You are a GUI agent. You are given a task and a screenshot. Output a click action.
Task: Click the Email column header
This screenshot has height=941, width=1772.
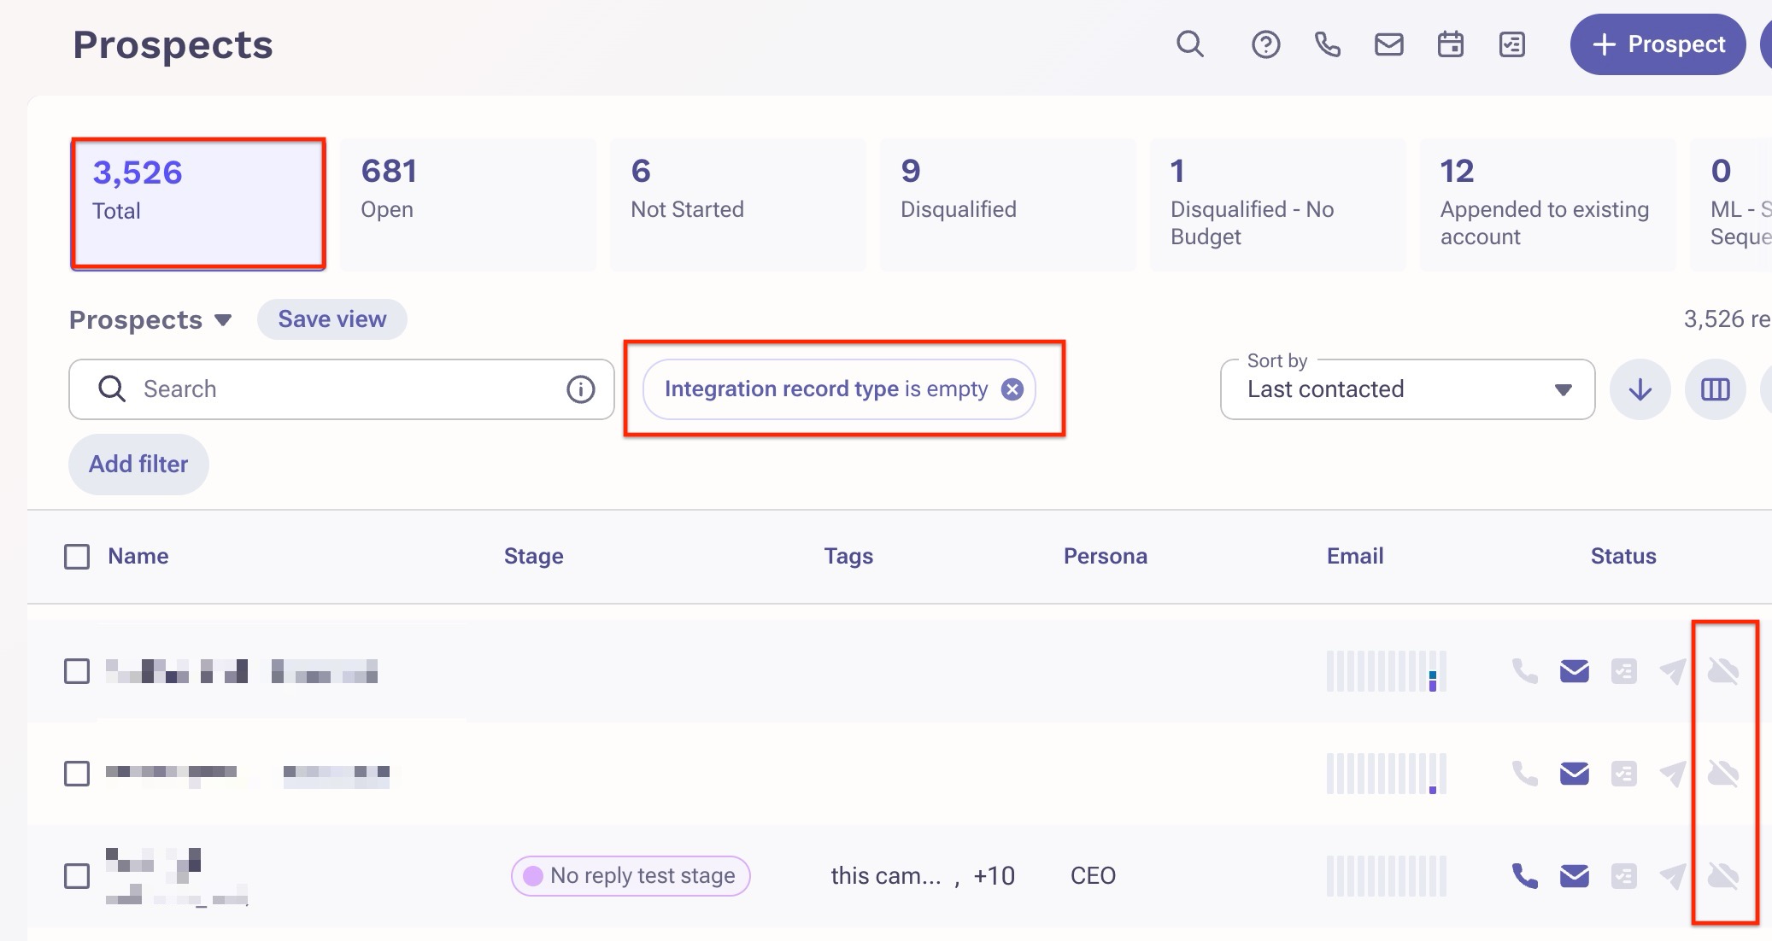pyautogui.click(x=1355, y=556)
